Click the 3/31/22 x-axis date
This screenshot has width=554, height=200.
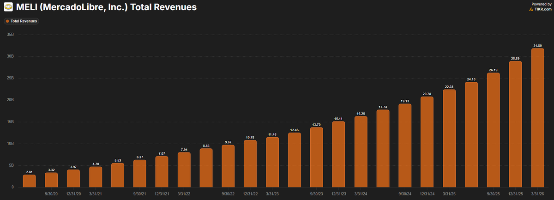coord(184,194)
